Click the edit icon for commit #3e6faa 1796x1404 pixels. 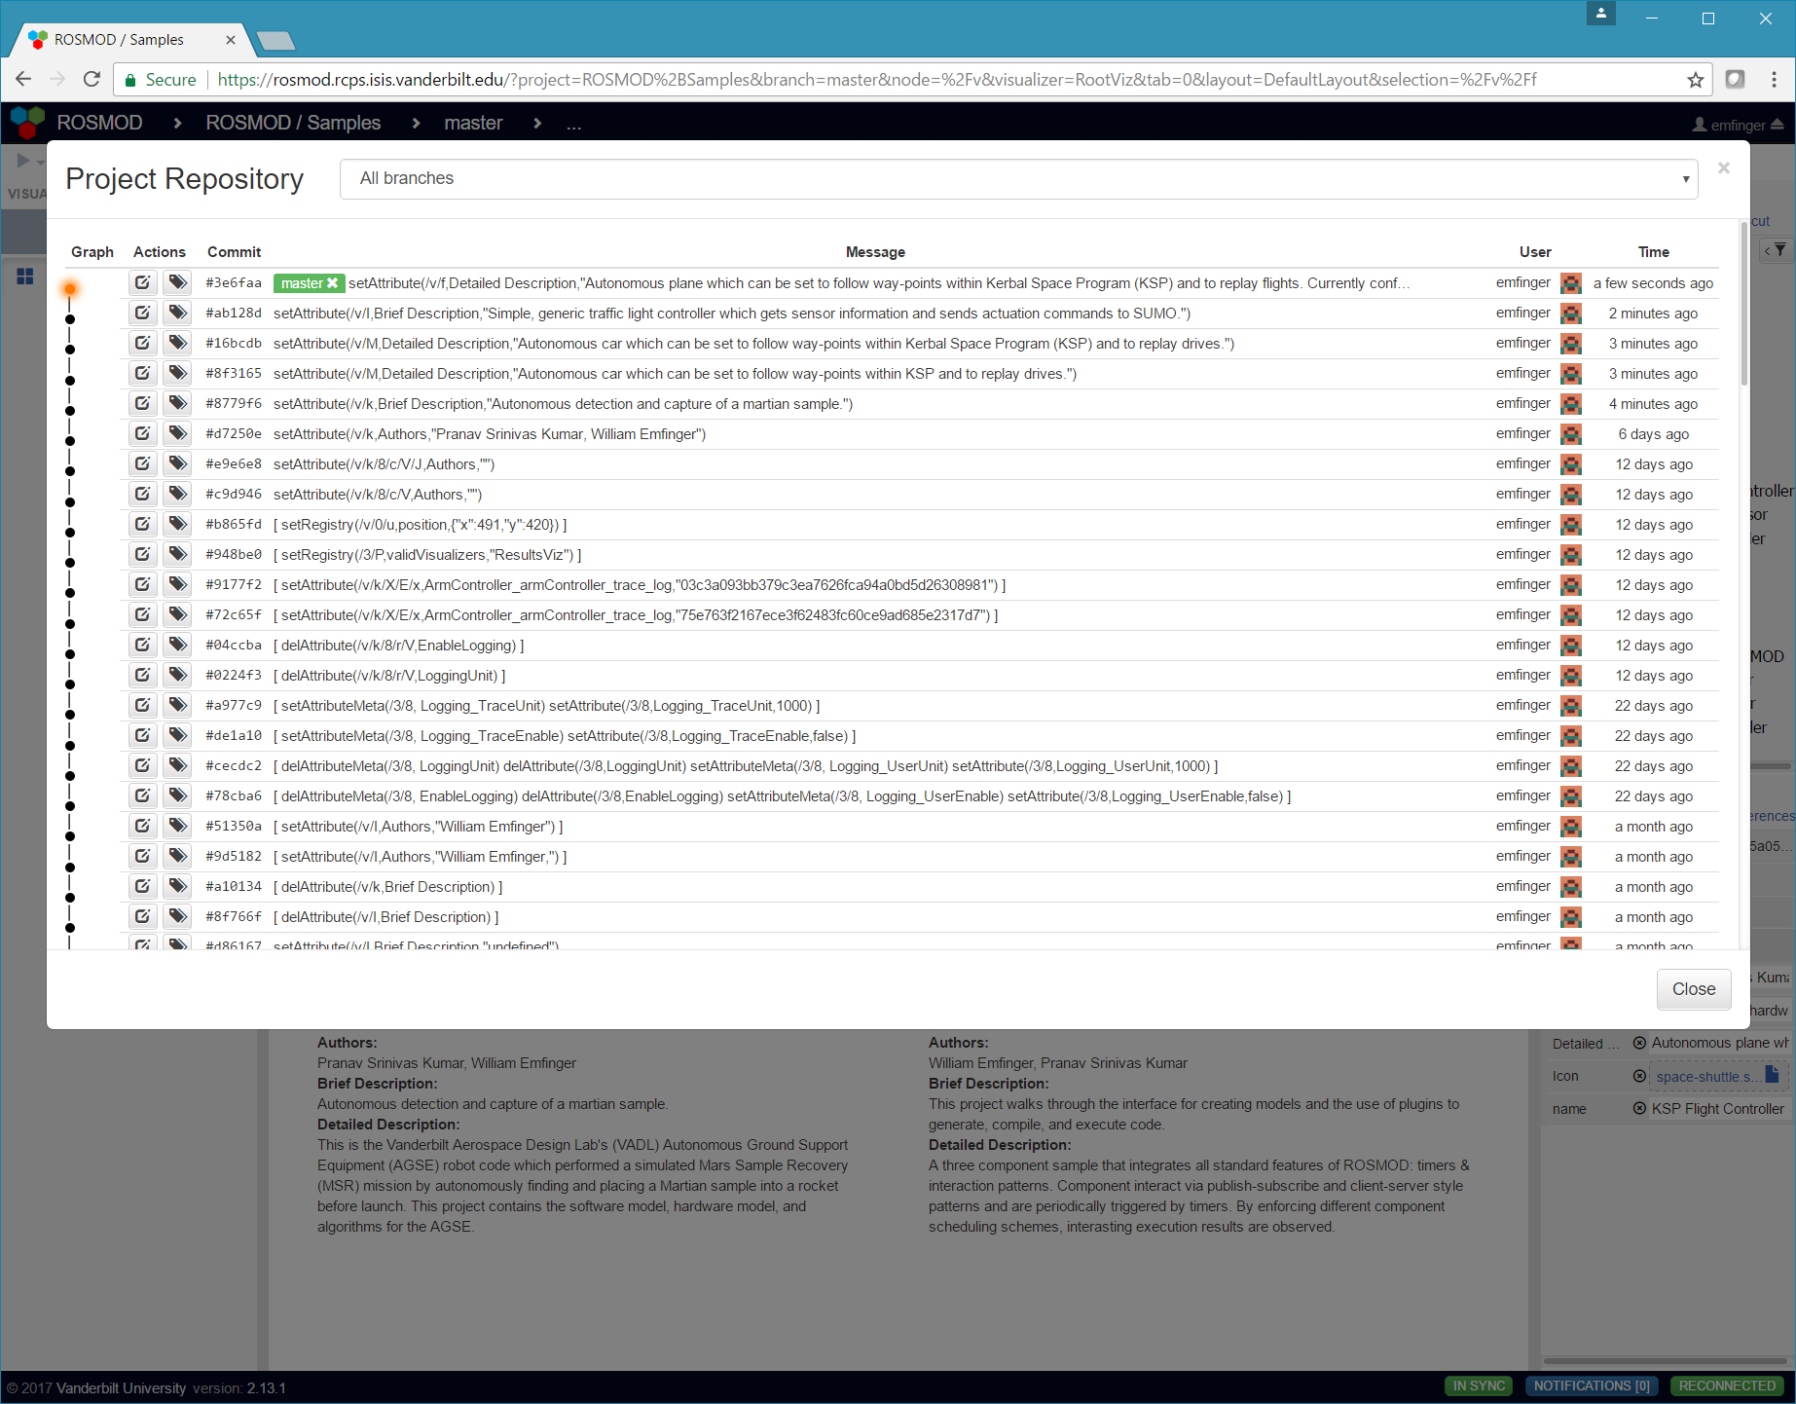142,283
